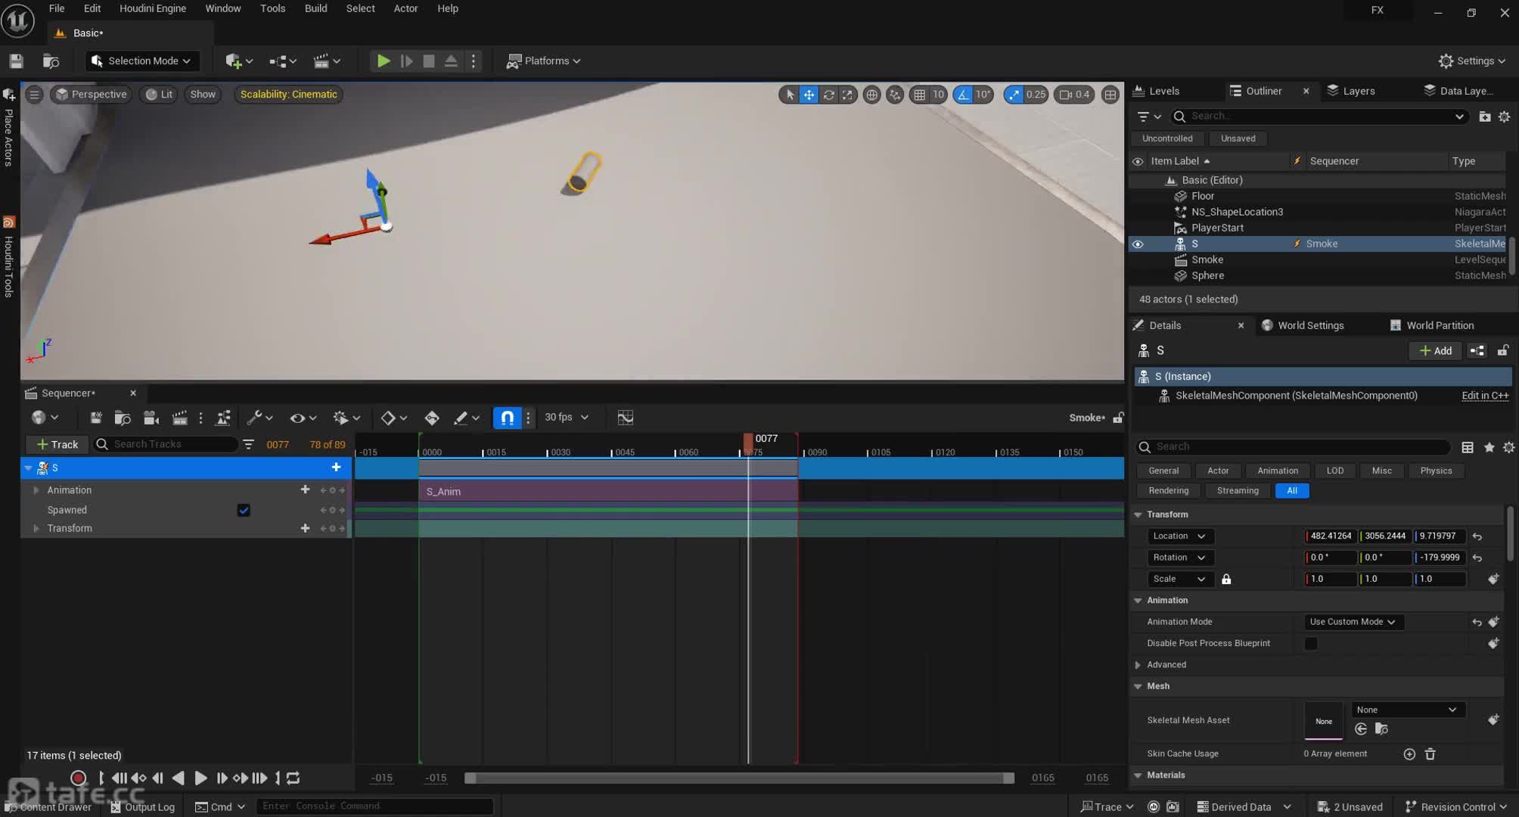Screen dimensions: 1519x817
Task: Open Outliner settings gear
Action: tap(1504, 116)
